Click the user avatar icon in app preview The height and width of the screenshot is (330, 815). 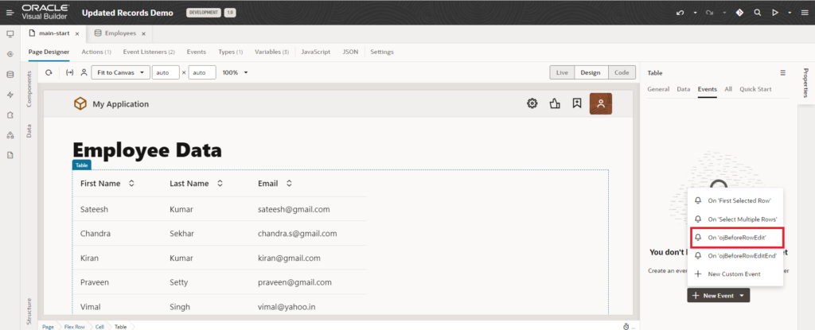coord(600,103)
